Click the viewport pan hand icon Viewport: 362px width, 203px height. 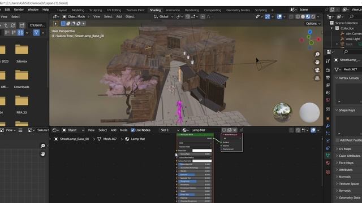[x=317, y=62]
